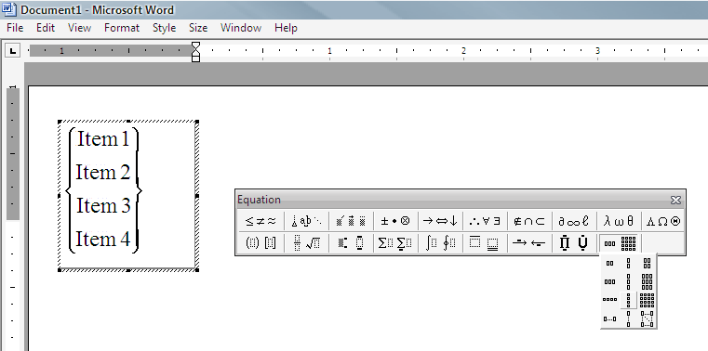Insert a 3x3 matrix template
Image resolution: width=708 pixels, height=351 pixels.
[647, 281]
